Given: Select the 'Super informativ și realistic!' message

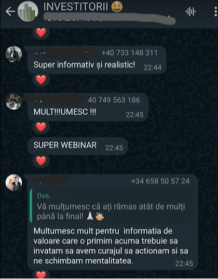Looking at the screenshot, I should pyautogui.click(x=84, y=64).
